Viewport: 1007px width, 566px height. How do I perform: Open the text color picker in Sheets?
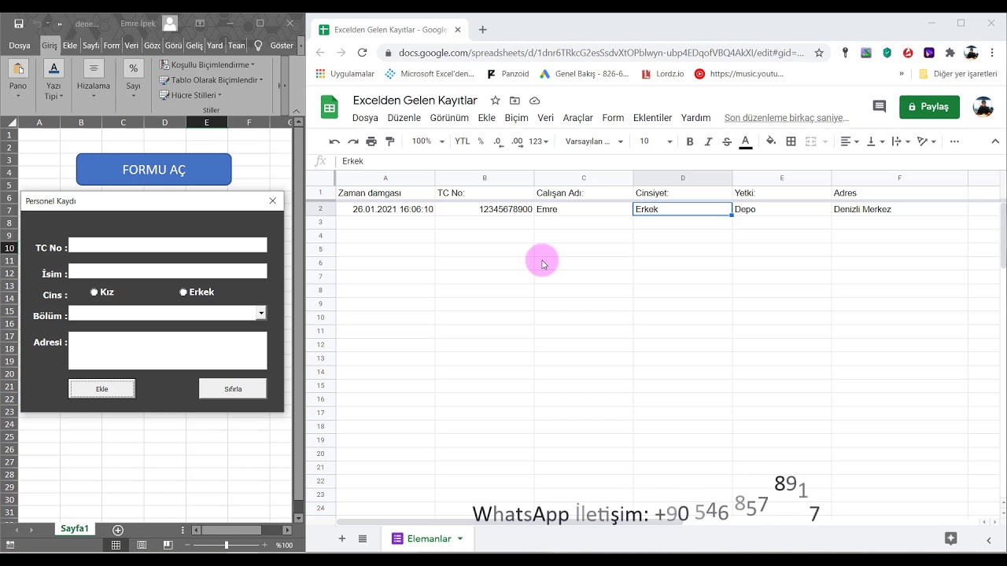746,141
